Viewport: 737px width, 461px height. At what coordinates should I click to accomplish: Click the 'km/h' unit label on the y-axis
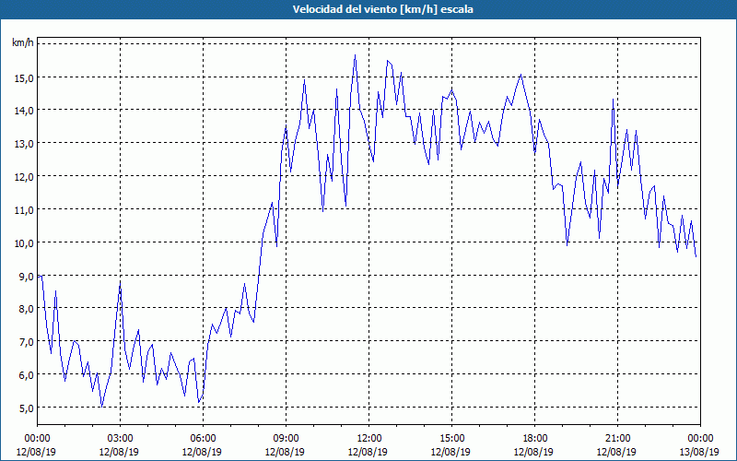pyautogui.click(x=23, y=43)
